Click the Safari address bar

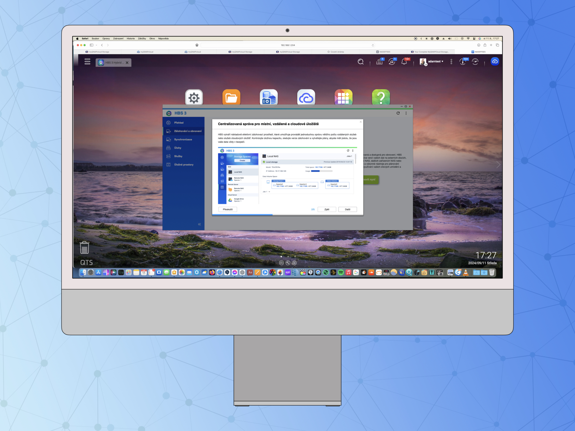pos(287,45)
